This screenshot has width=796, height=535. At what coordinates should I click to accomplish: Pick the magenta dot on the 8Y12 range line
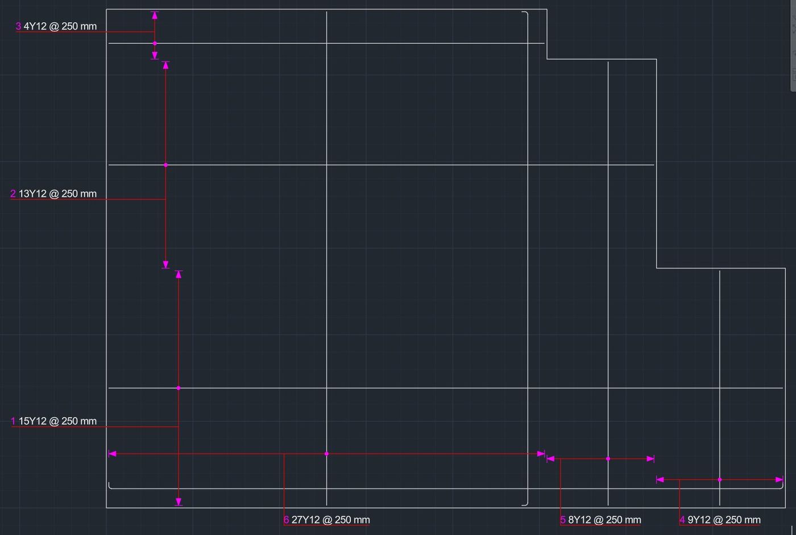coord(608,459)
